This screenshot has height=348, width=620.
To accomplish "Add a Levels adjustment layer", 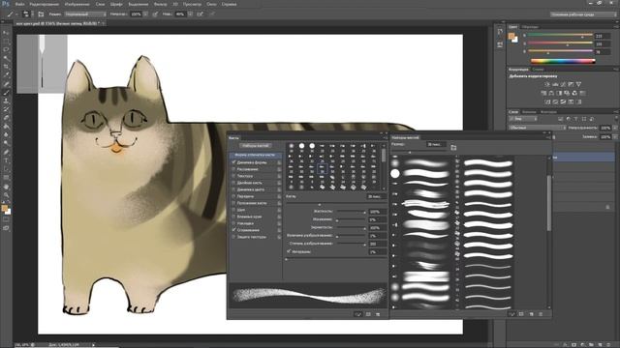I will [555, 84].
